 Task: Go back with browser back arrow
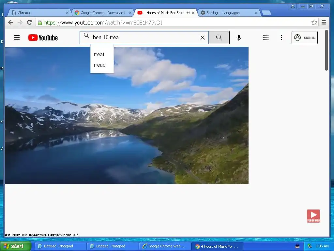coord(10,23)
